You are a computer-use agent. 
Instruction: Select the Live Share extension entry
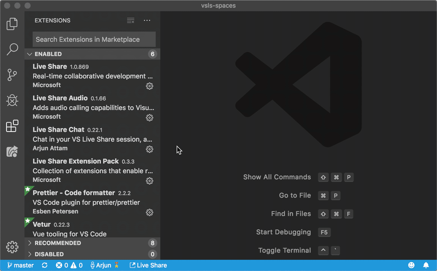92,75
